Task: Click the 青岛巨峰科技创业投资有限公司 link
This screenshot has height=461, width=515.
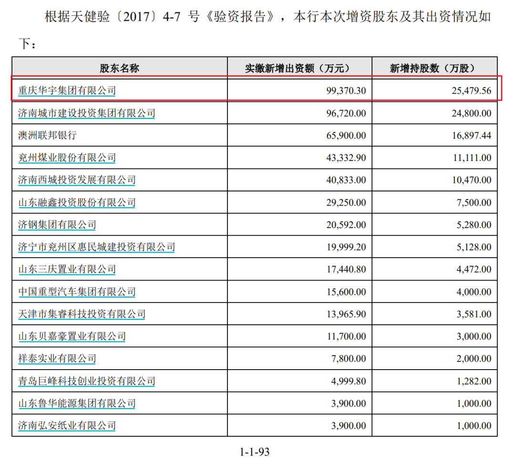Action: click(x=87, y=381)
